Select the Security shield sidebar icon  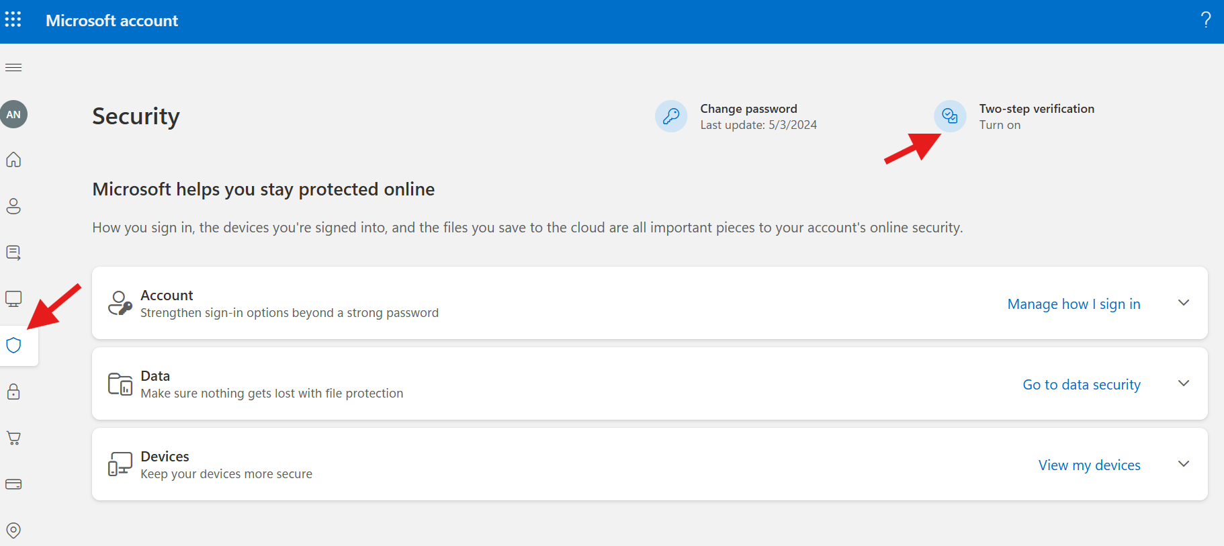[x=13, y=345]
